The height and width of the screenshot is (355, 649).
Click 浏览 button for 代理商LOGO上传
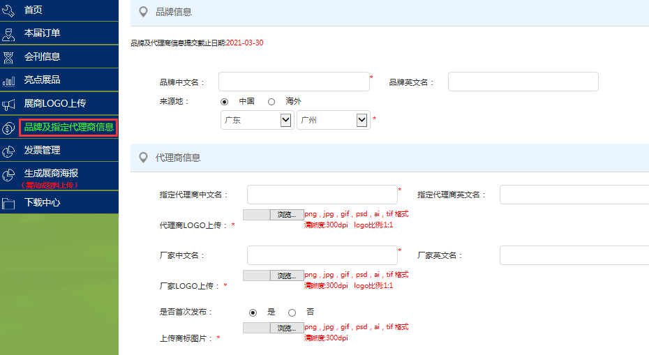pyautogui.click(x=287, y=215)
